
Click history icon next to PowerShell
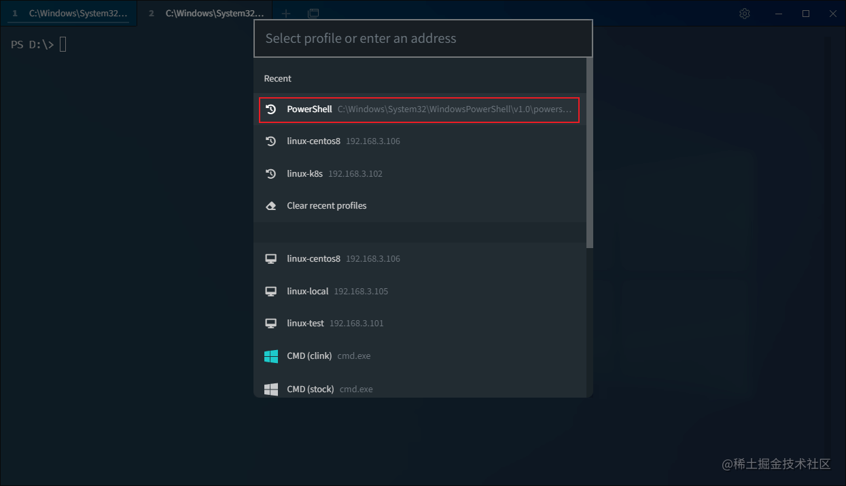[x=270, y=109]
